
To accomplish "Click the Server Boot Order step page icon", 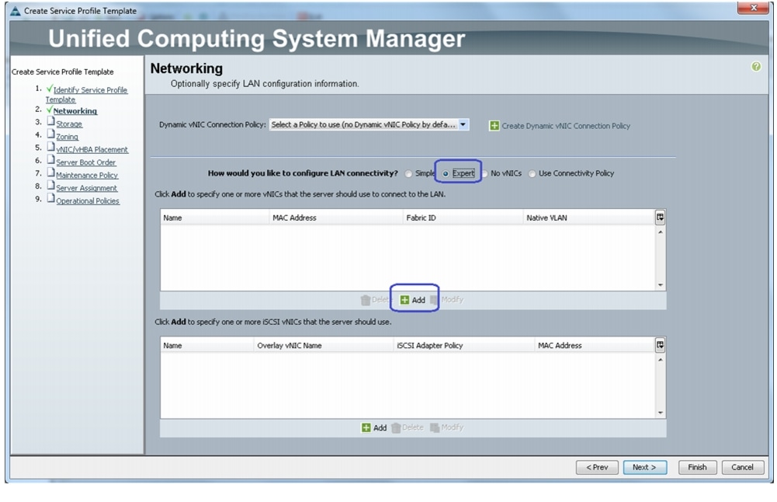I will pos(50,160).
